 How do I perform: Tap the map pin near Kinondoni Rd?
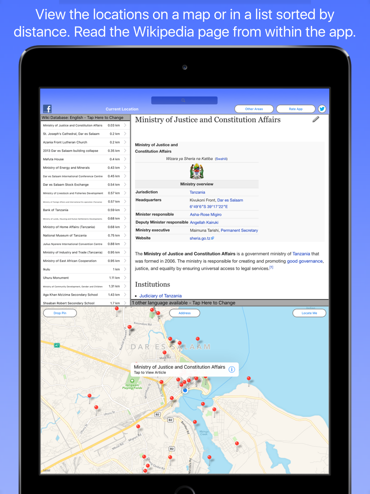(x=129, y=327)
